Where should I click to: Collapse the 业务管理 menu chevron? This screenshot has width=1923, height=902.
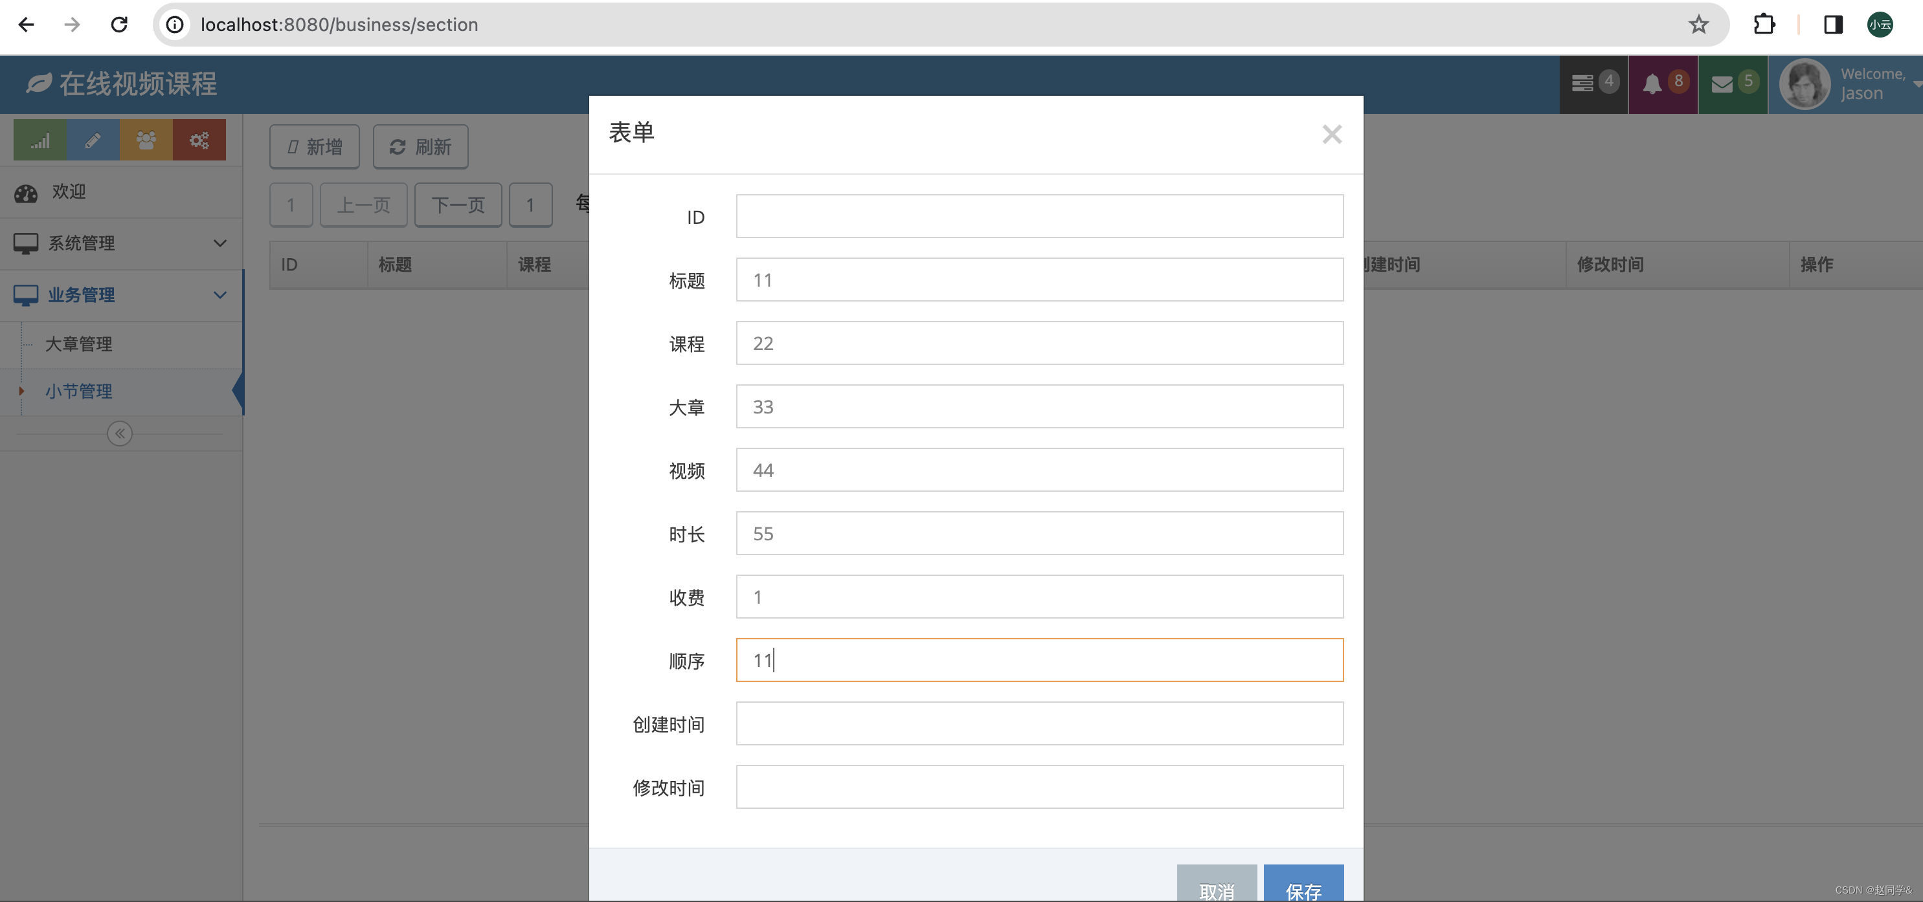219,294
